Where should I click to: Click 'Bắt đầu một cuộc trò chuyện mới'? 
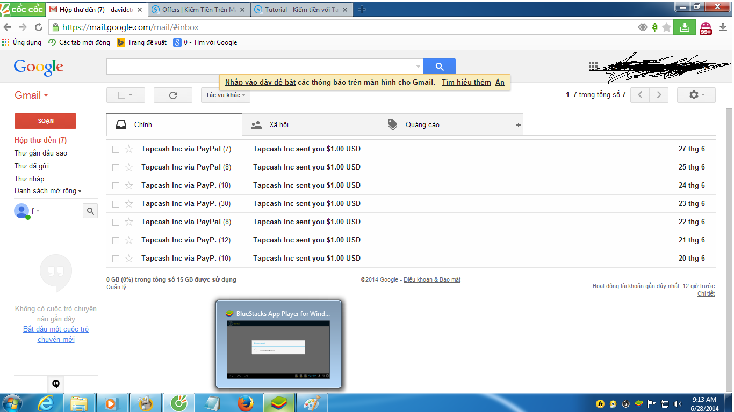(x=56, y=334)
